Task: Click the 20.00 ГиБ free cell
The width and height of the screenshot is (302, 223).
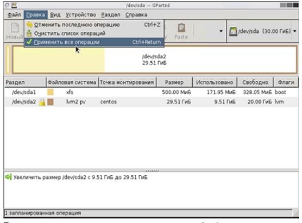Action: tap(260, 102)
